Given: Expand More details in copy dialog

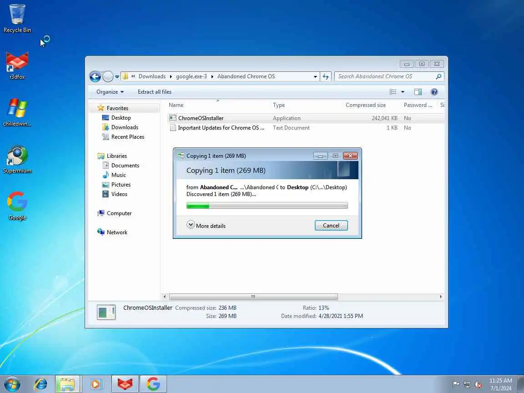Looking at the screenshot, I should (x=206, y=226).
